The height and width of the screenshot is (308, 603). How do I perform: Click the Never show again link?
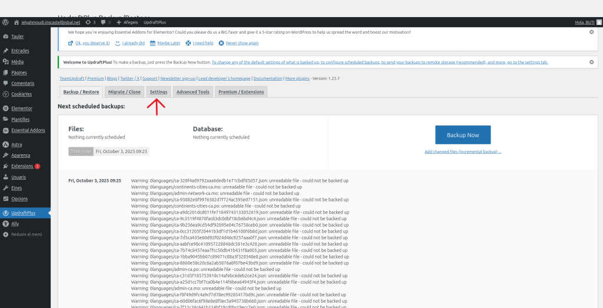point(242,43)
